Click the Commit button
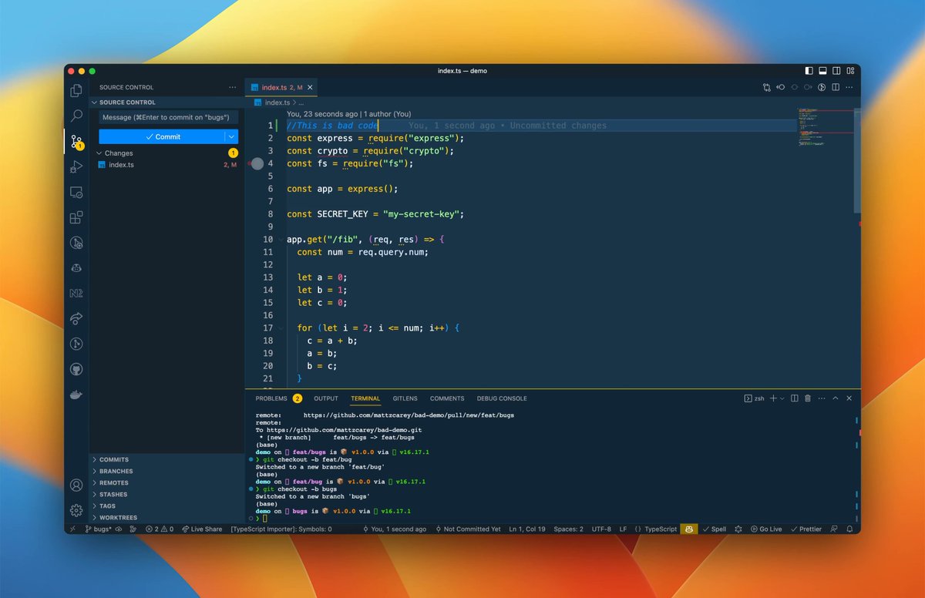This screenshot has height=598, width=925. [162, 136]
